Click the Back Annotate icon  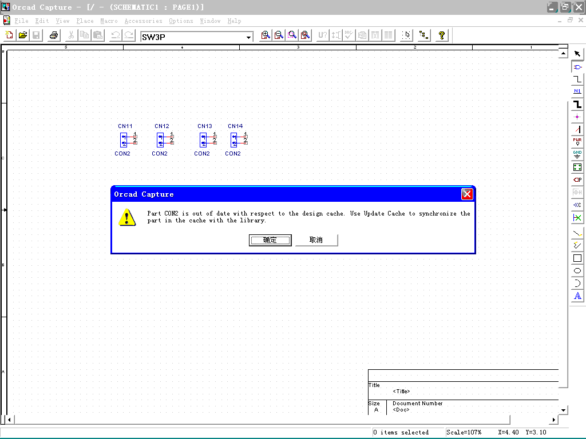coord(336,35)
